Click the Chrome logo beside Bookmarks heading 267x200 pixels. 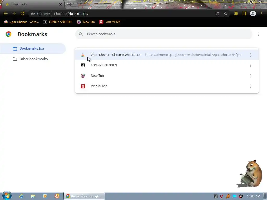pos(9,34)
